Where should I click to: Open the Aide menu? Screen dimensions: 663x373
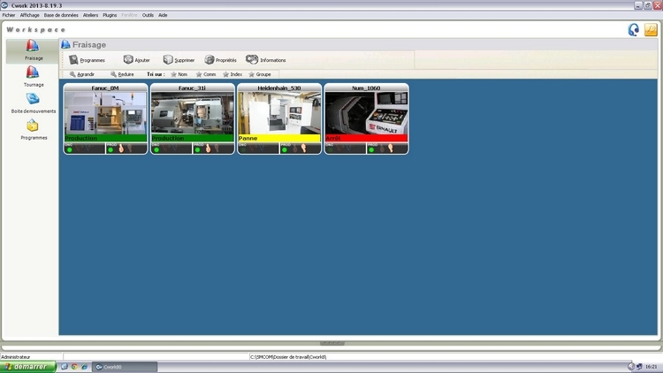tap(163, 15)
